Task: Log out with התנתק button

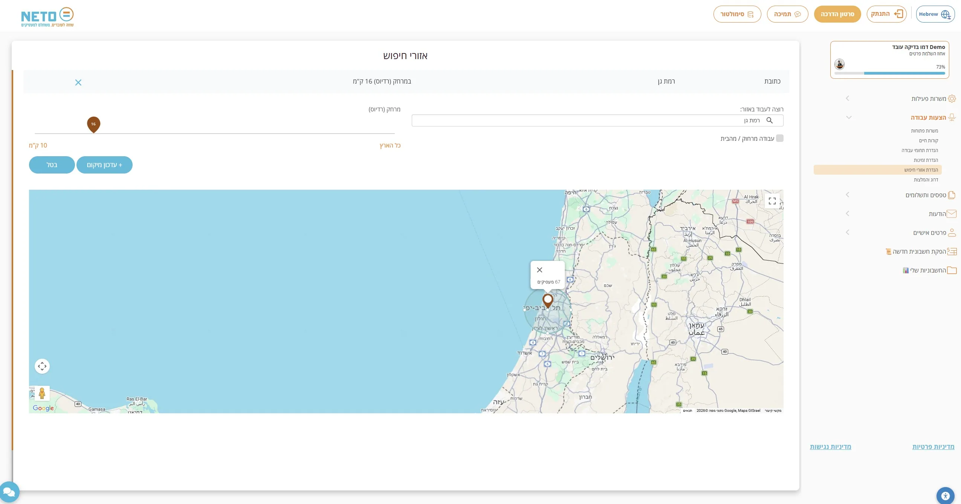Action: click(x=886, y=14)
